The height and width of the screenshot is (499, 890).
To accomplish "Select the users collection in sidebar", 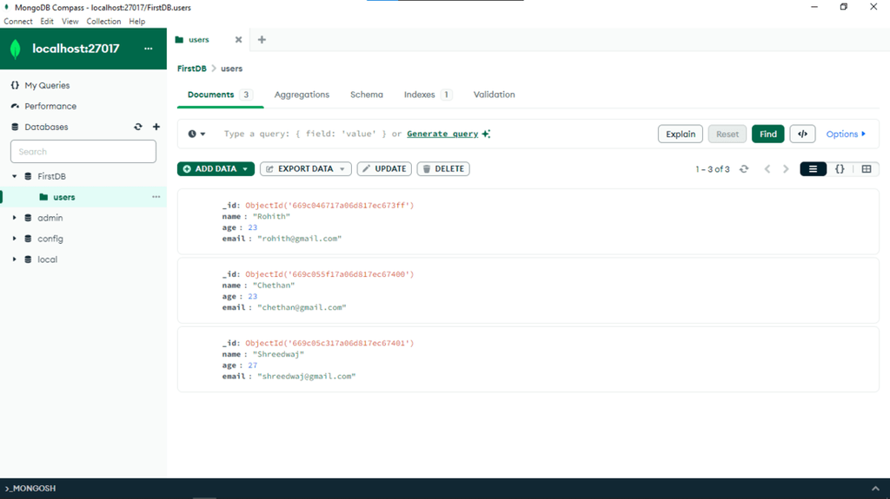I will [x=63, y=197].
